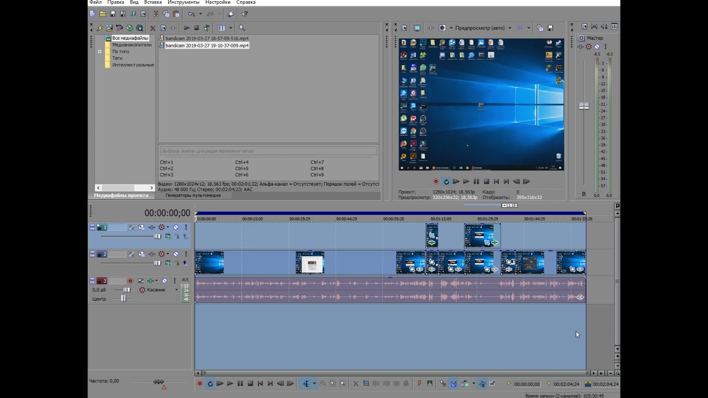Image resolution: width=708 pixels, height=398 pixels.
Task: Toggle loop playback in timeline transport
Action: [210, 384]
